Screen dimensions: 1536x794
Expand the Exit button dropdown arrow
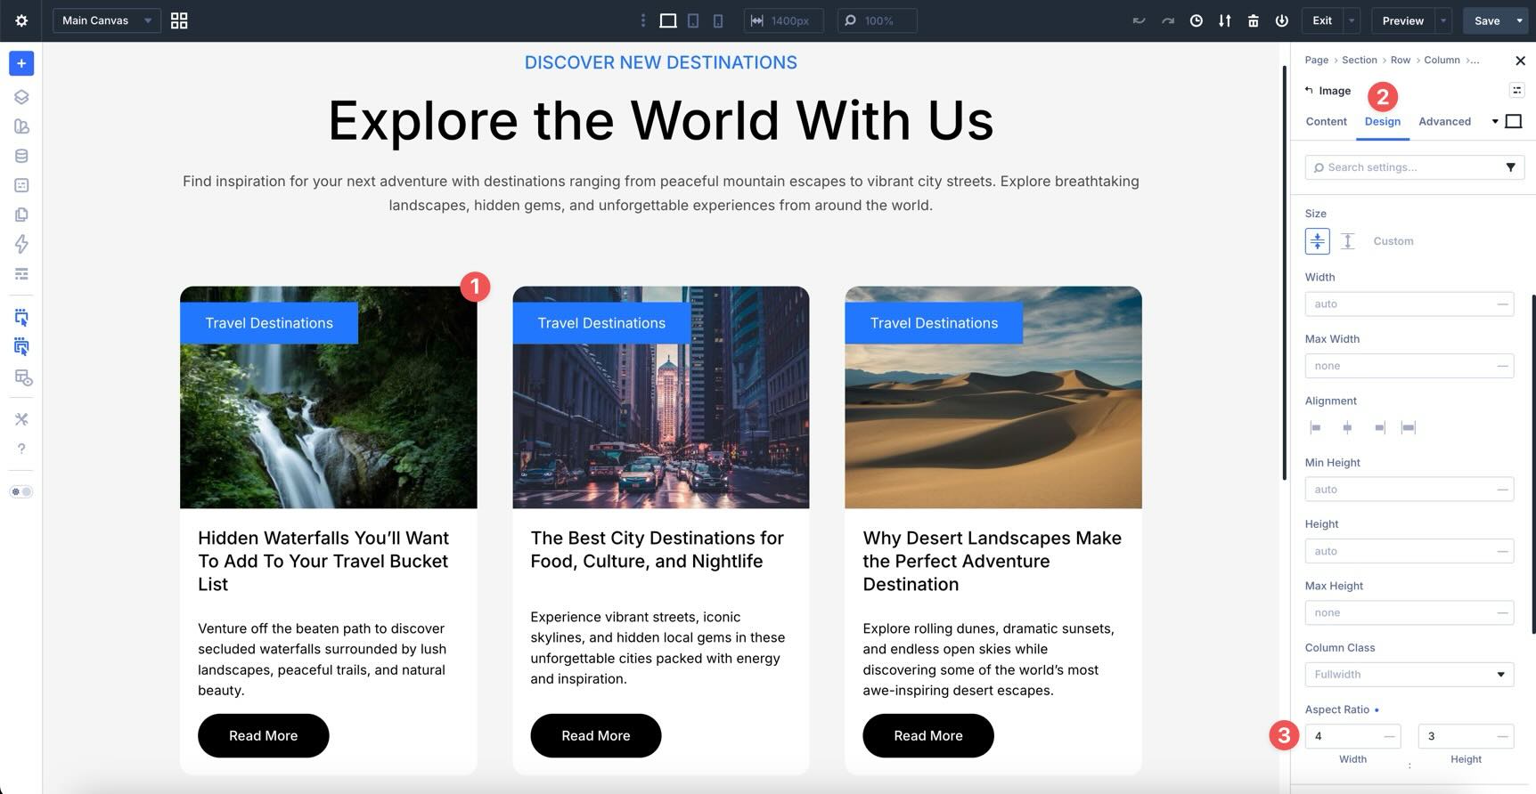[1352, 20]
